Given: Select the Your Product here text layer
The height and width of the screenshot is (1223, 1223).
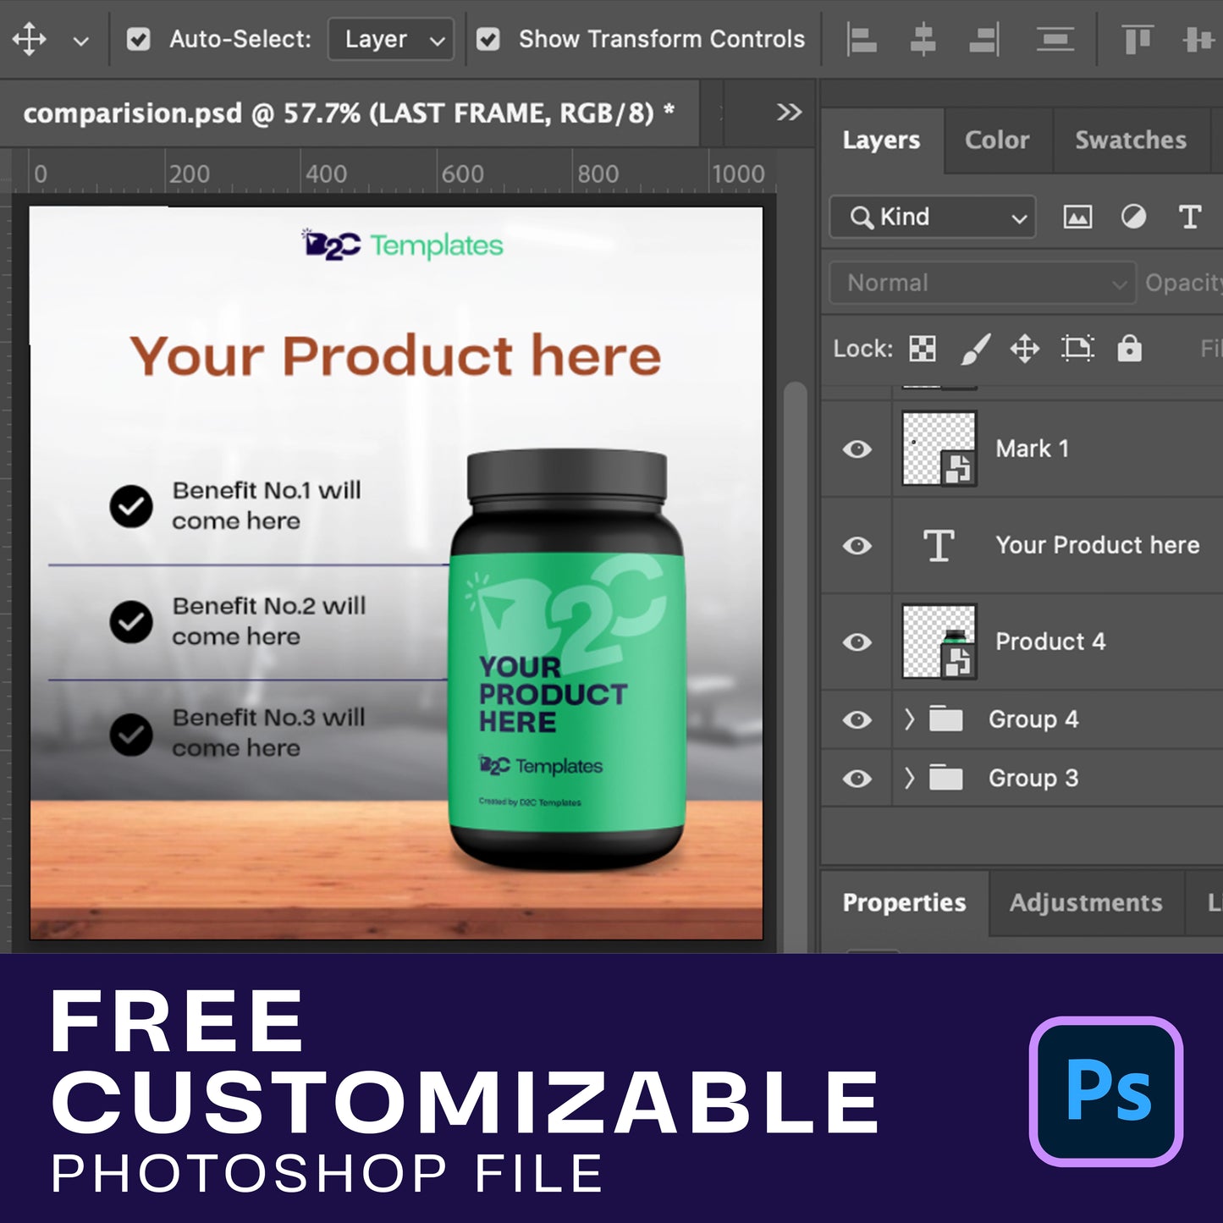Looking at the screenshot, I should click(1097, 545).
